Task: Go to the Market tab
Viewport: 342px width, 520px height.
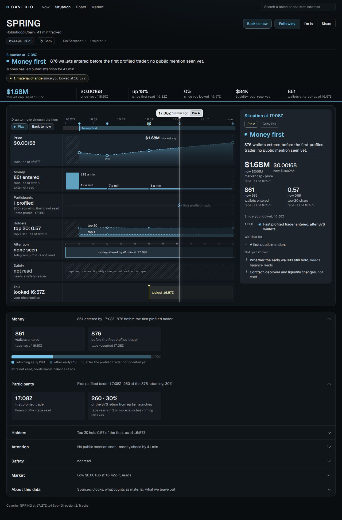Action: pos(97,7)
